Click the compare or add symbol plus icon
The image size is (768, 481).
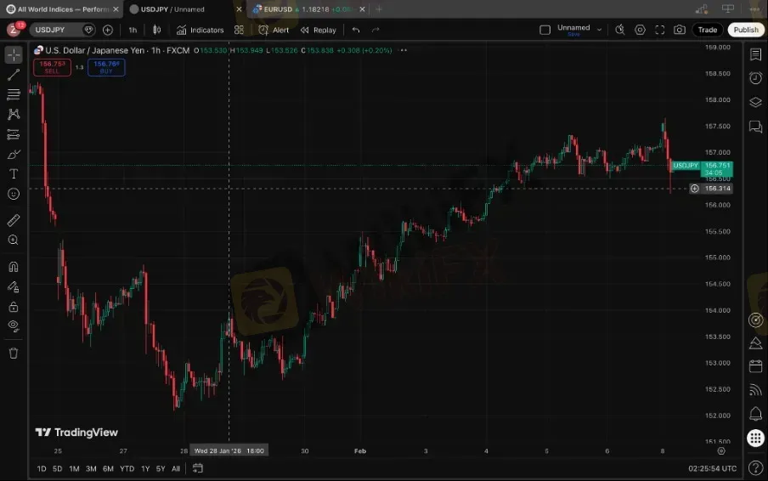coord(108,30)
